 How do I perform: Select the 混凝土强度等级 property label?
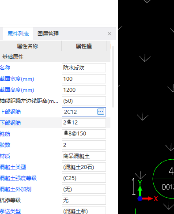18,178
